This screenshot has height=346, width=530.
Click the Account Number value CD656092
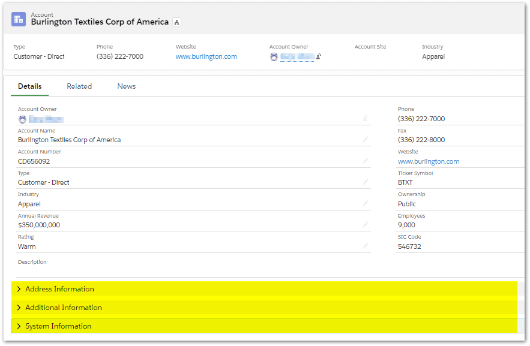click(x=34, y=161)
